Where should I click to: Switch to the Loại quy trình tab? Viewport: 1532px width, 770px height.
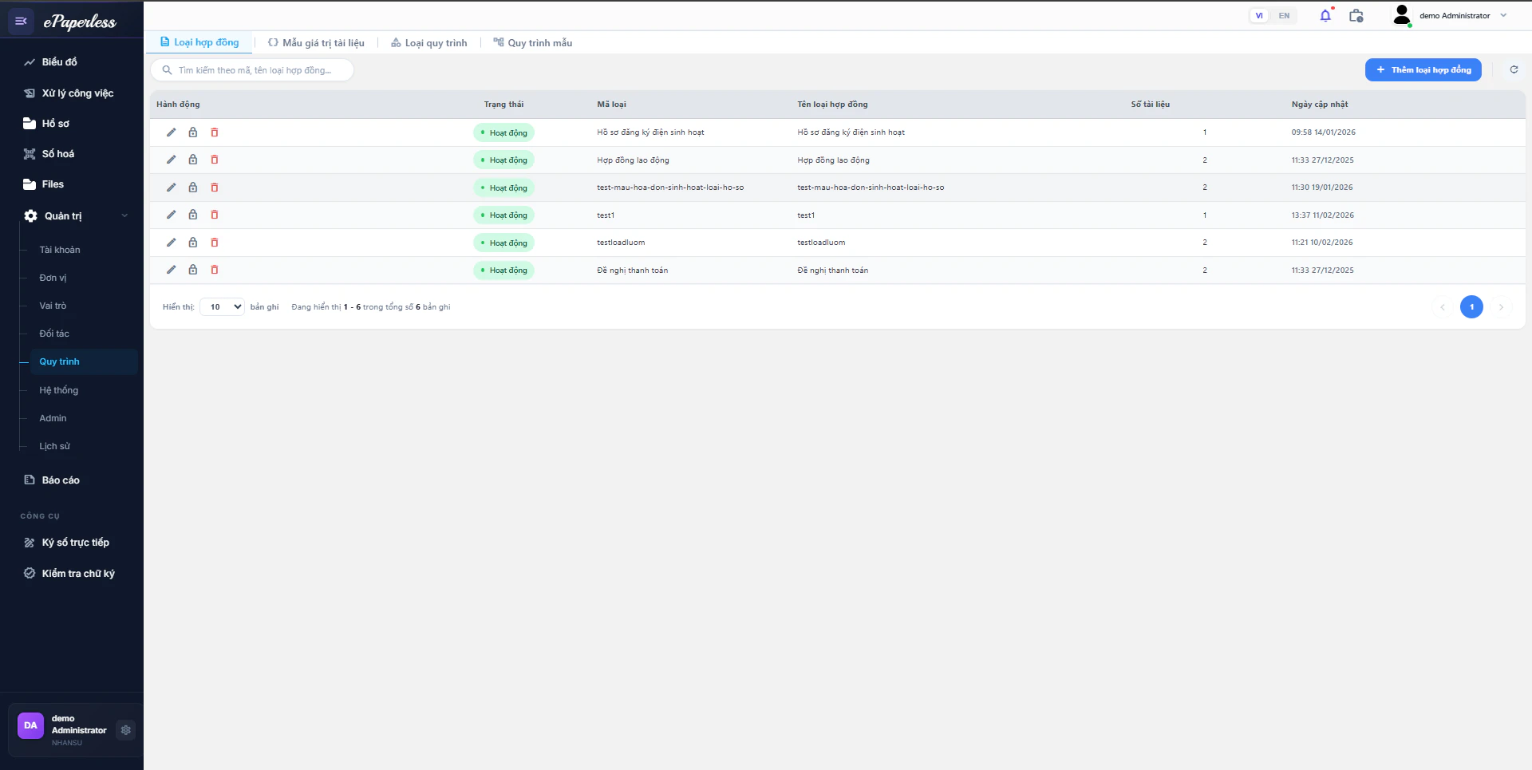428,42
